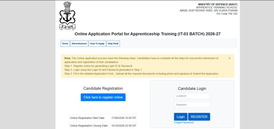Open the Home menu item

pos(65,43)
